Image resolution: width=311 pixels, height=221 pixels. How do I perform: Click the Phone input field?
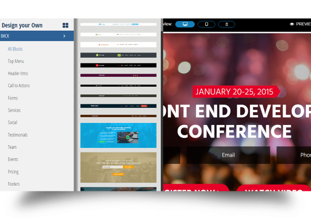(x=294, y=155)
